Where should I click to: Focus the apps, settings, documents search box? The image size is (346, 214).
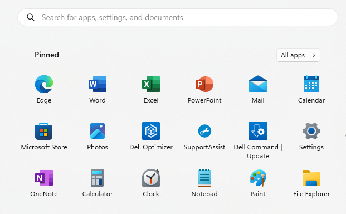[178, 17]
